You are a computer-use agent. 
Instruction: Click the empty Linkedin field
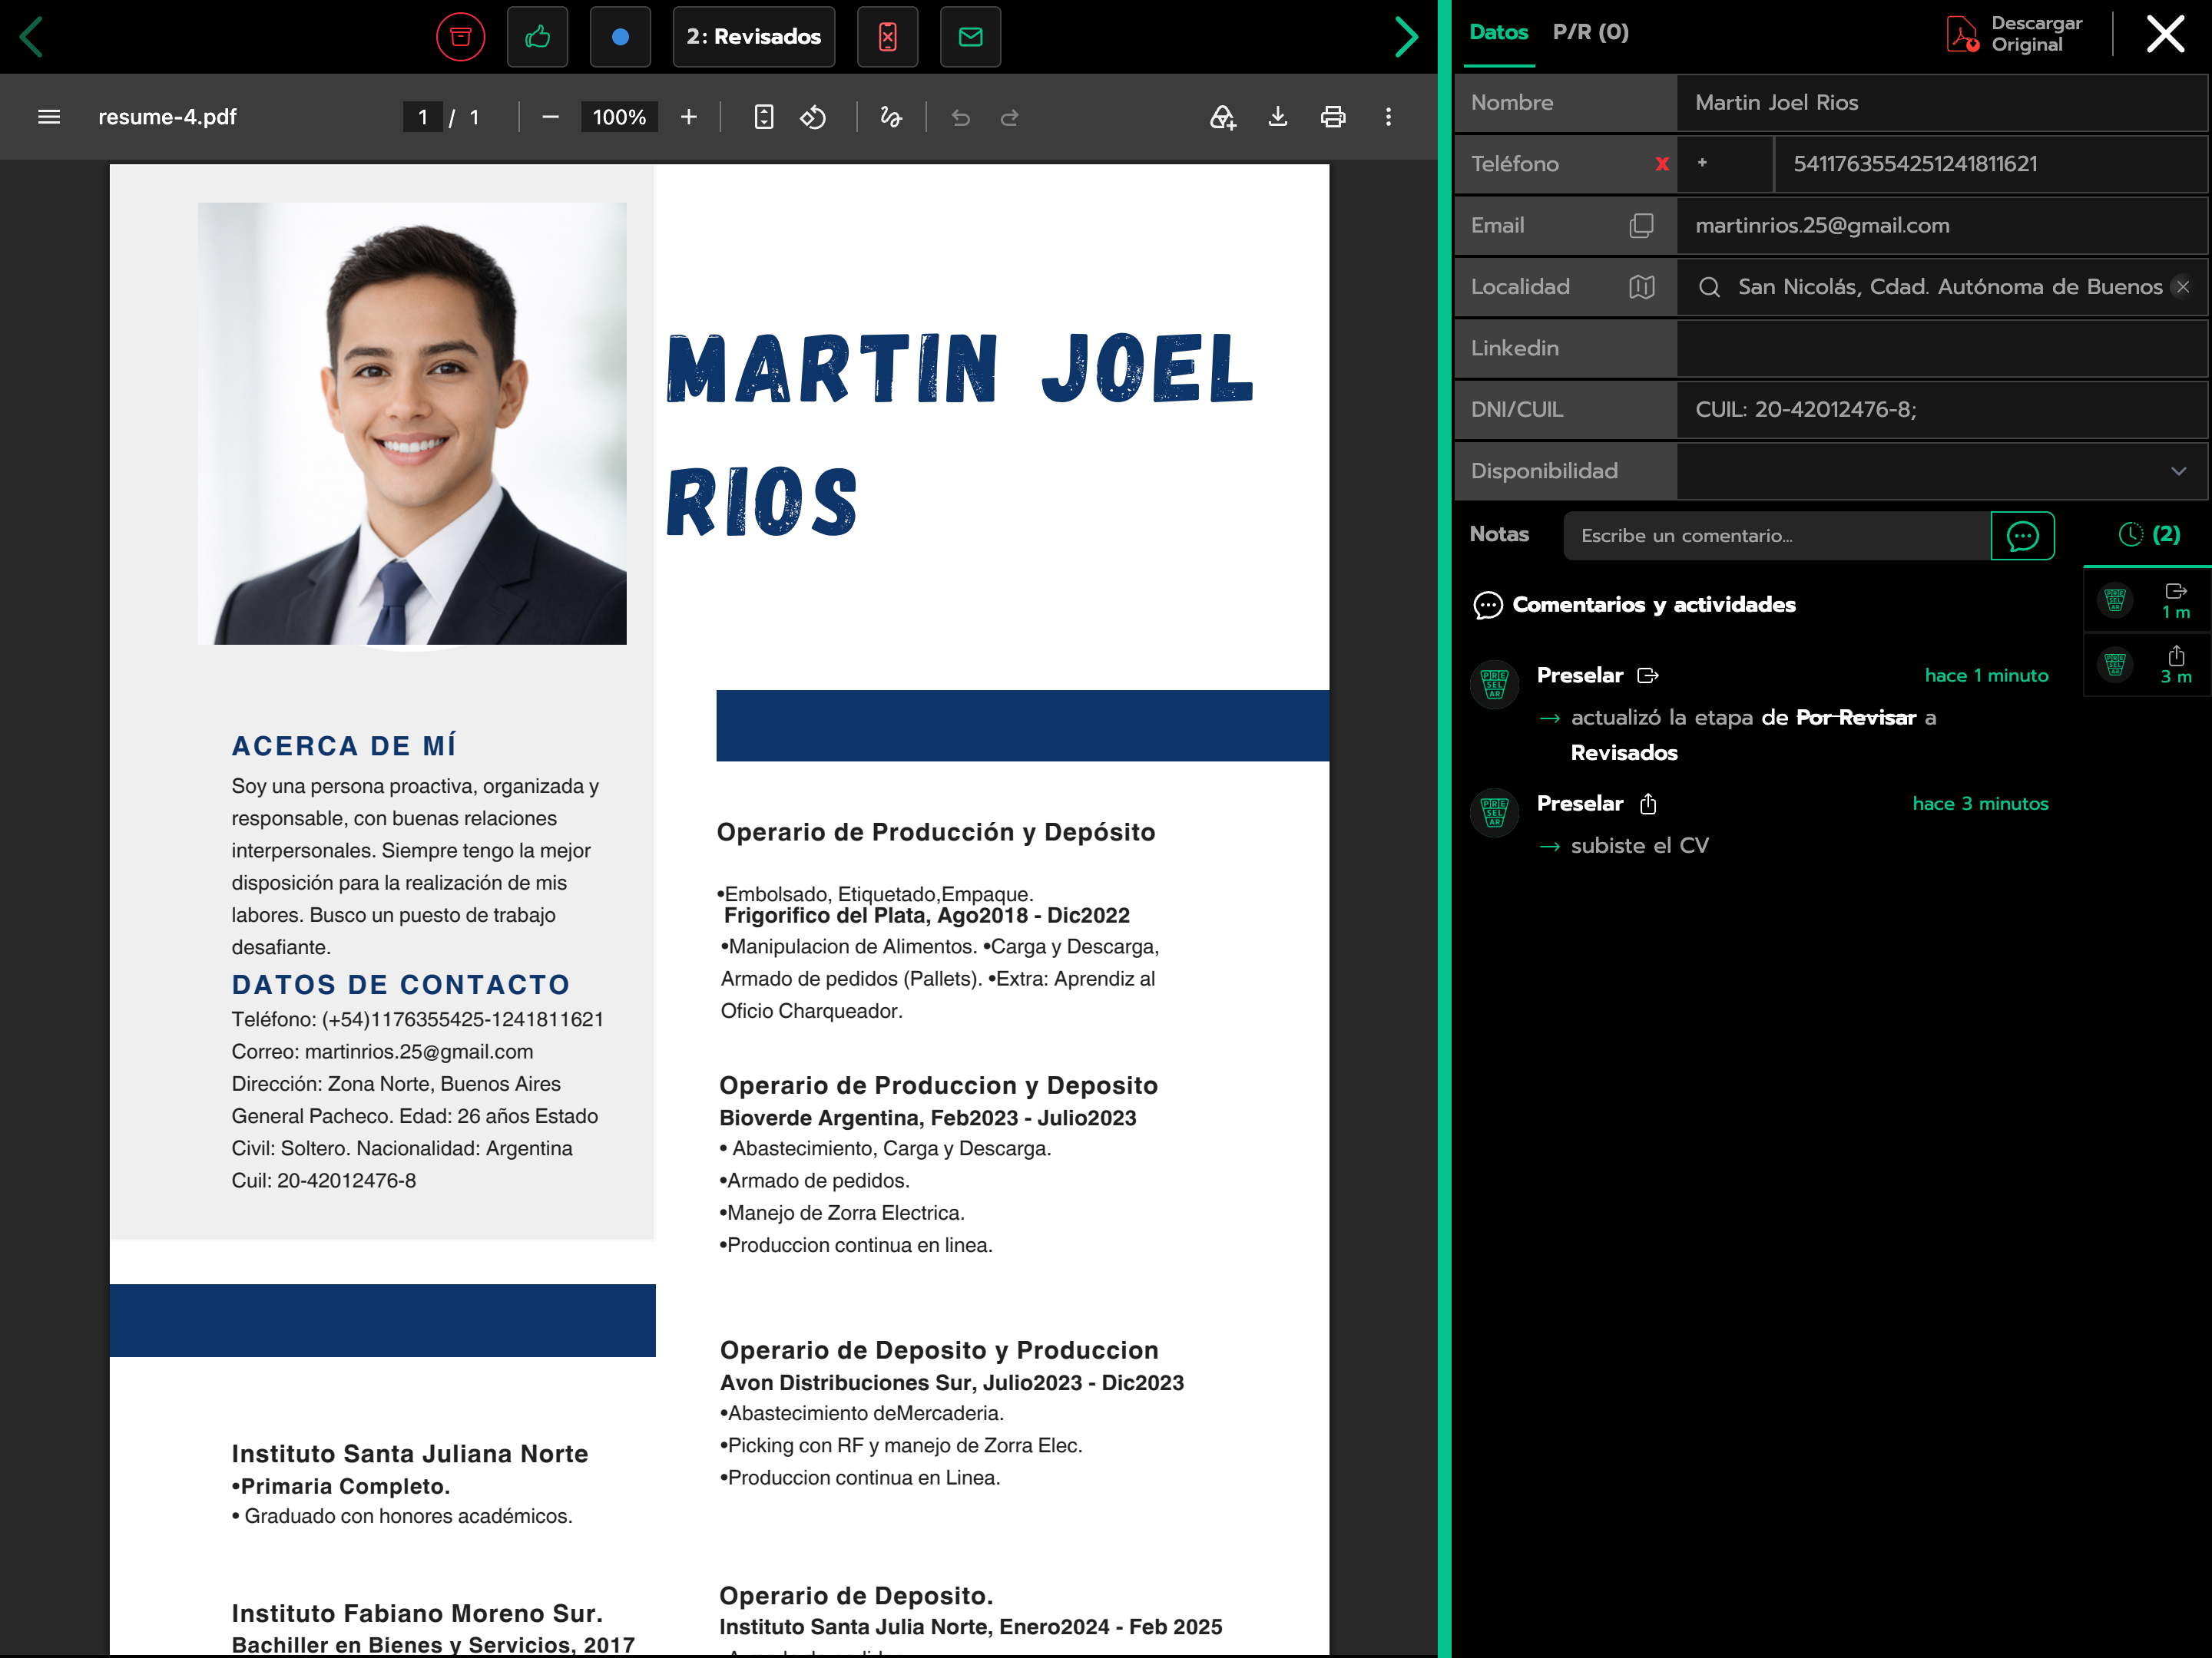tap(1940, 348)
